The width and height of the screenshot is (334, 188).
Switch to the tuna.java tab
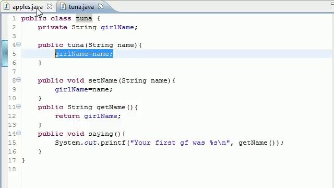point(81,7)
